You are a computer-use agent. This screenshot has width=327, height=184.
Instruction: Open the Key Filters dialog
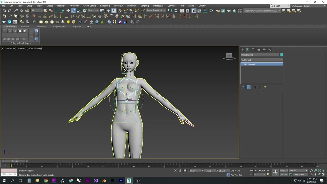(300, 175)
